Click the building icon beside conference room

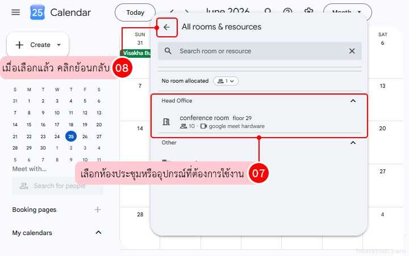(166, 122)
